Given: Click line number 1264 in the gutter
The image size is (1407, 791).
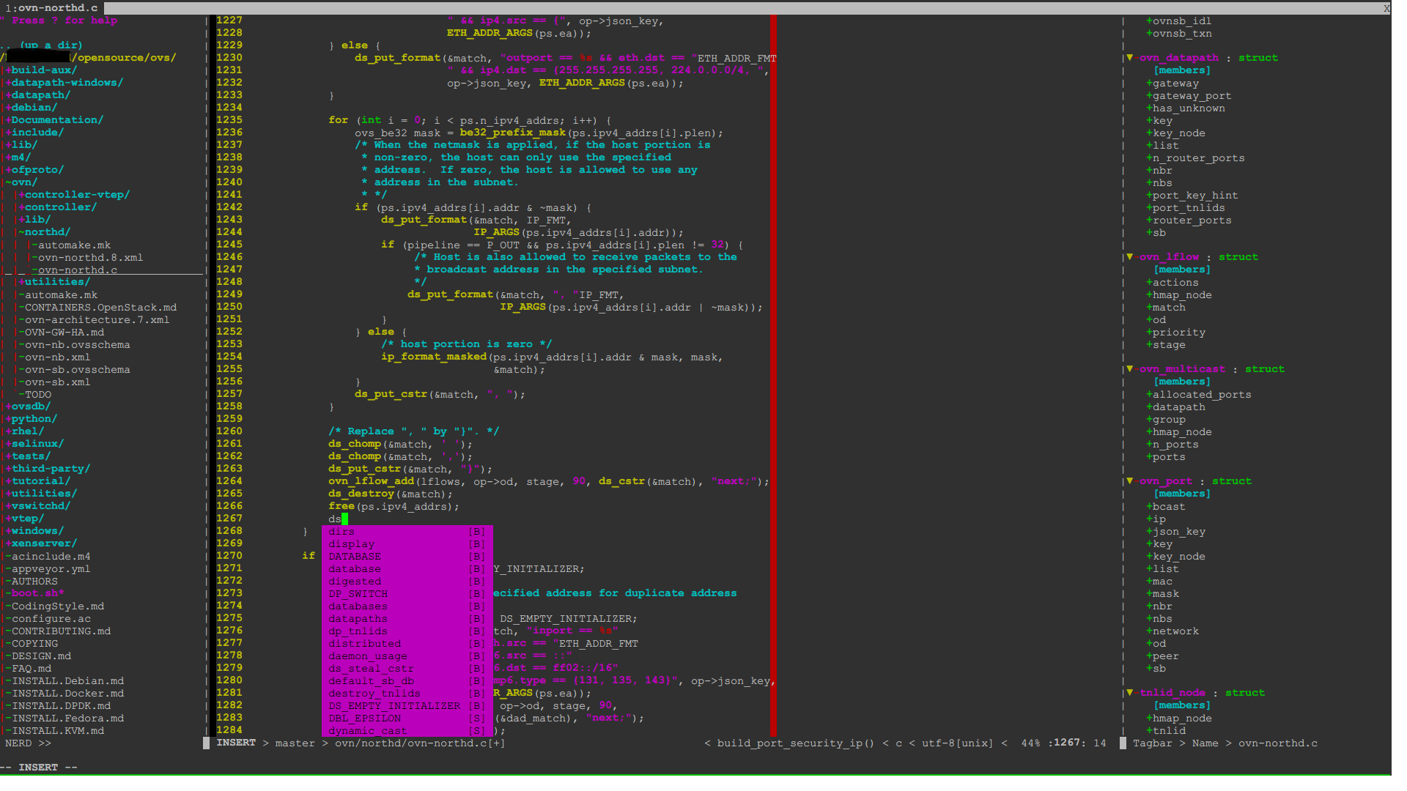Looking at the screenshot, I should (x=229, y=481).
